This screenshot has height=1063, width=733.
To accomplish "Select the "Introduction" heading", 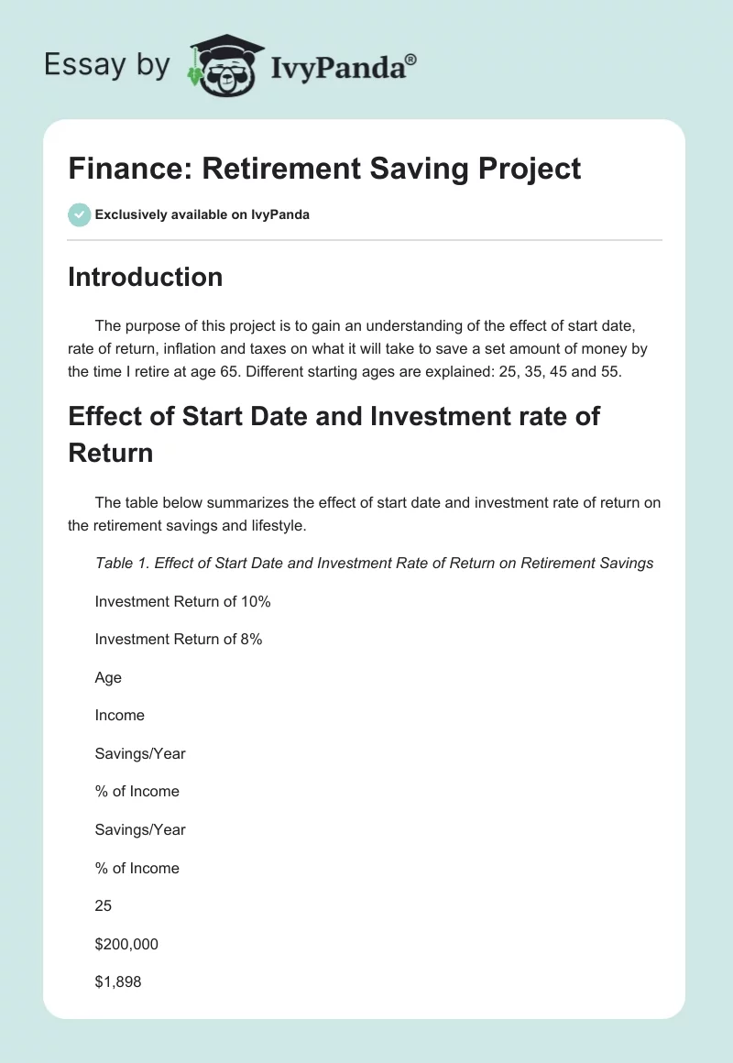I will 145,277.
